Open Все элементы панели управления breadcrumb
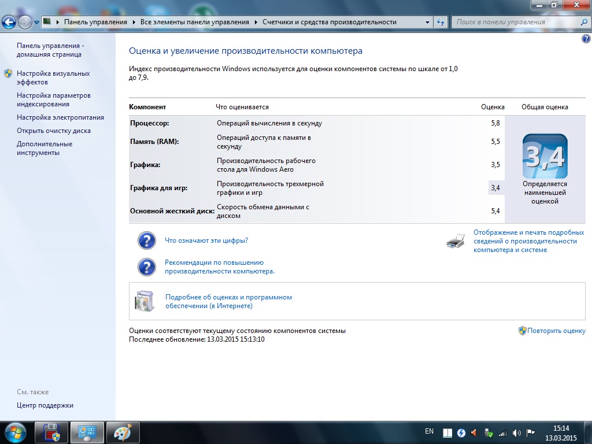 point(194,22)
